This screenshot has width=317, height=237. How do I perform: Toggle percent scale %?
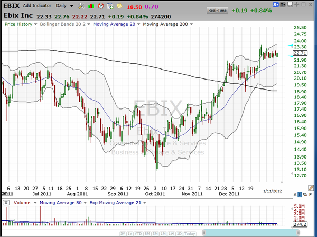(305, 195)
